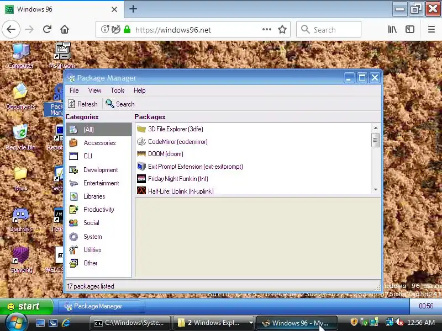Bookmark this page with star icon
Viewport: 442px width, 331px height.
282,29
